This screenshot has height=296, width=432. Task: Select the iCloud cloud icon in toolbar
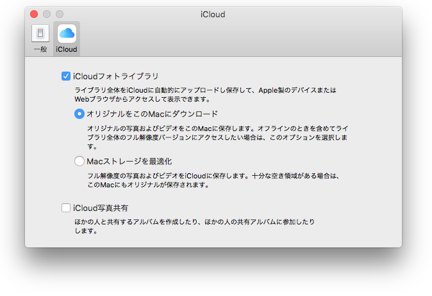point(67,34)
